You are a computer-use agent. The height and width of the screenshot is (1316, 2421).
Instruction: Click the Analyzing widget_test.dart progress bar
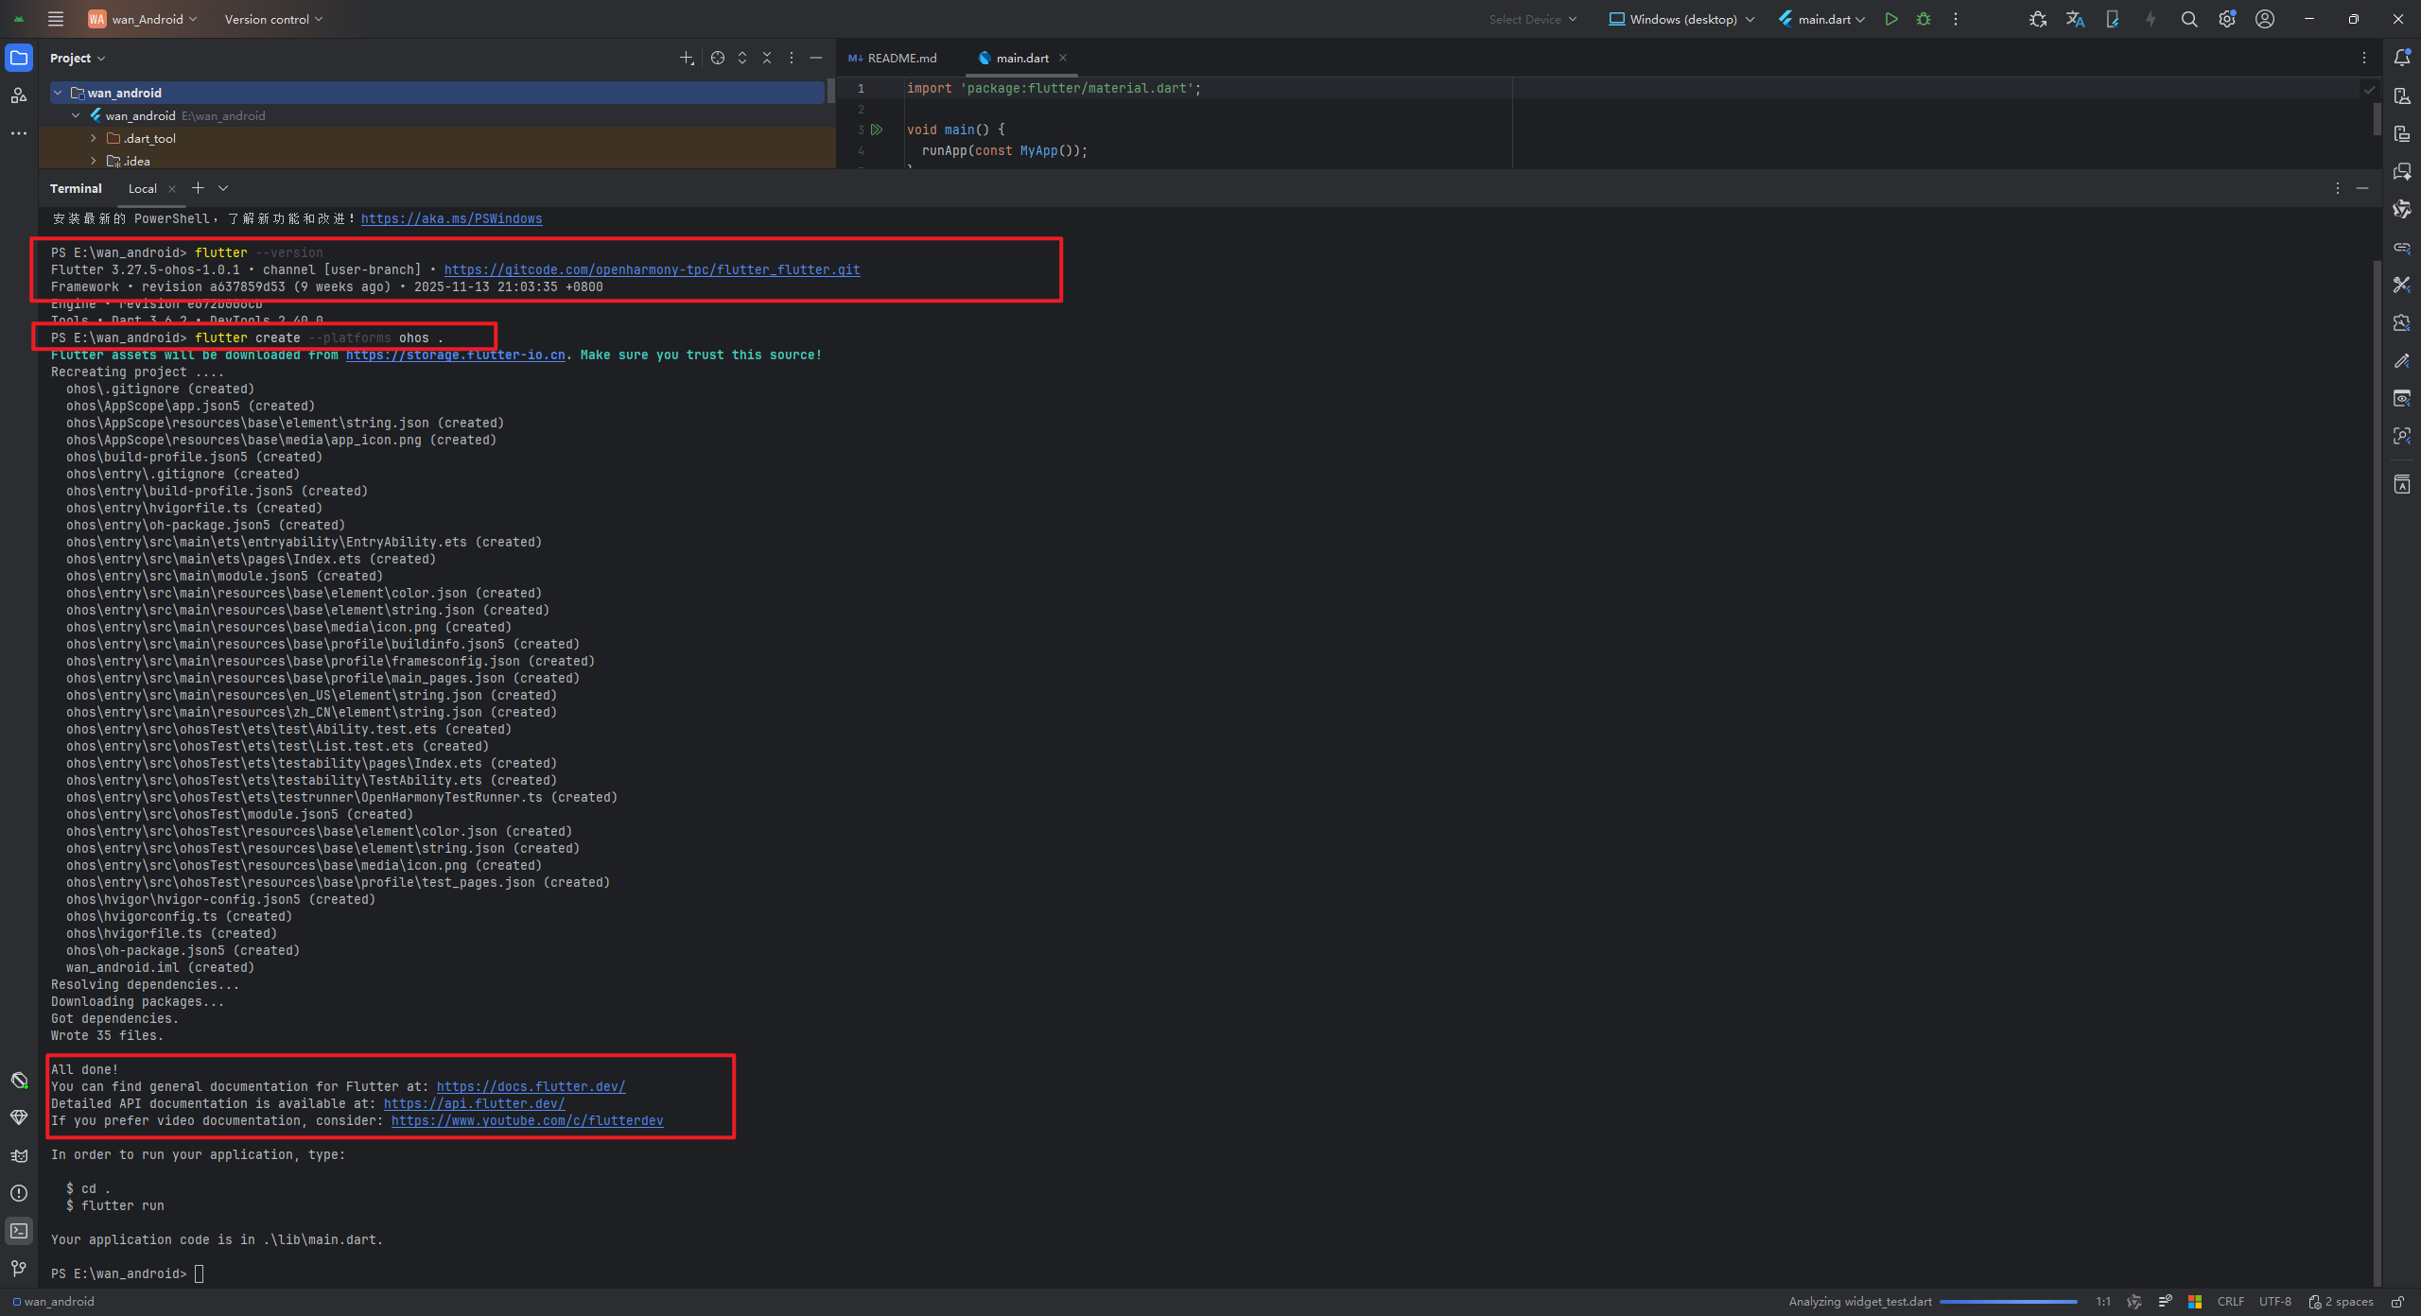(2008, 1302)
